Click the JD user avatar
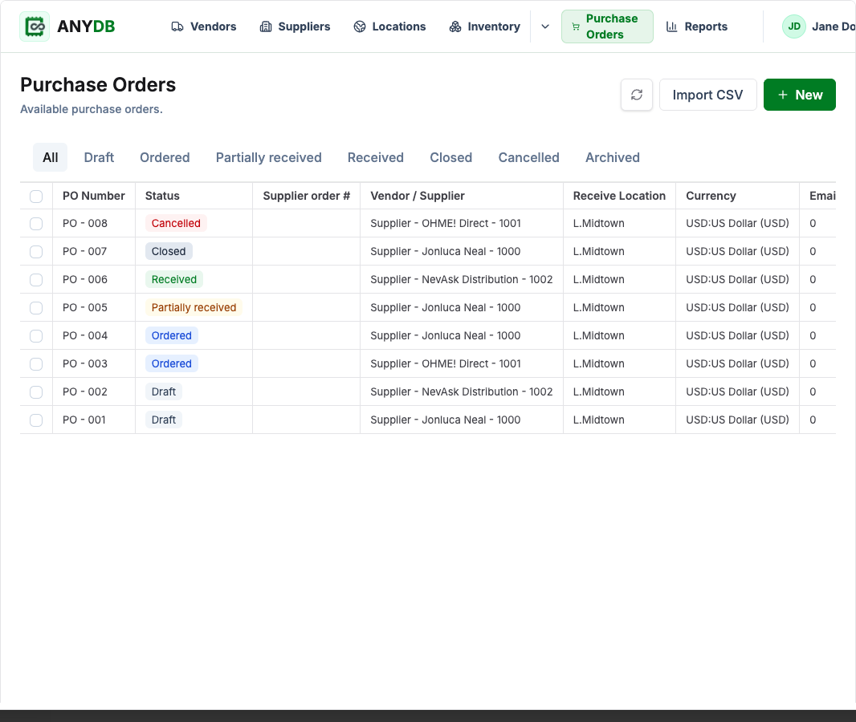The height and width of the screenshot is (722, 856). pyautogui.click(x=793, y=26)
